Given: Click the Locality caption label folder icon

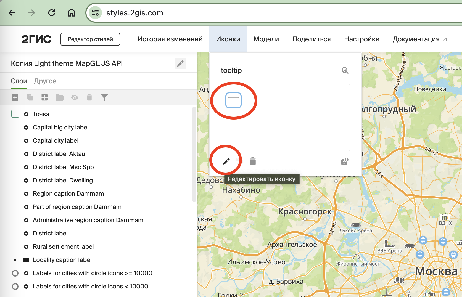Looking at the screenshot, I should tap(26, 260).
